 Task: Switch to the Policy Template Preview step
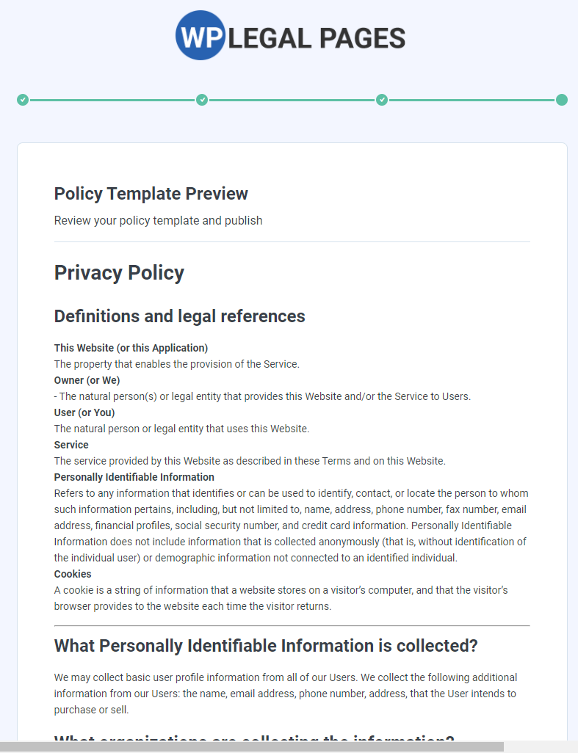151,194
